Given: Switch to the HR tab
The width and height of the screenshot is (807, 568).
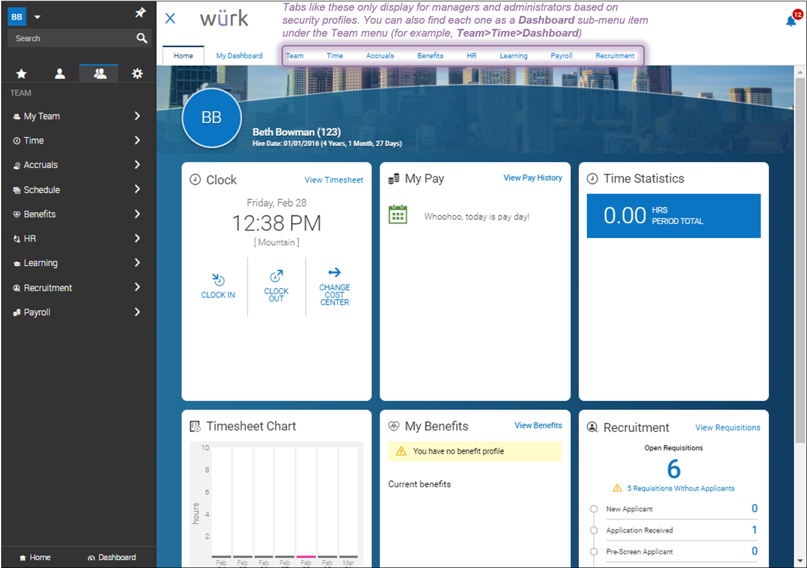Looking at the screenshot, I should pos(472,56).
